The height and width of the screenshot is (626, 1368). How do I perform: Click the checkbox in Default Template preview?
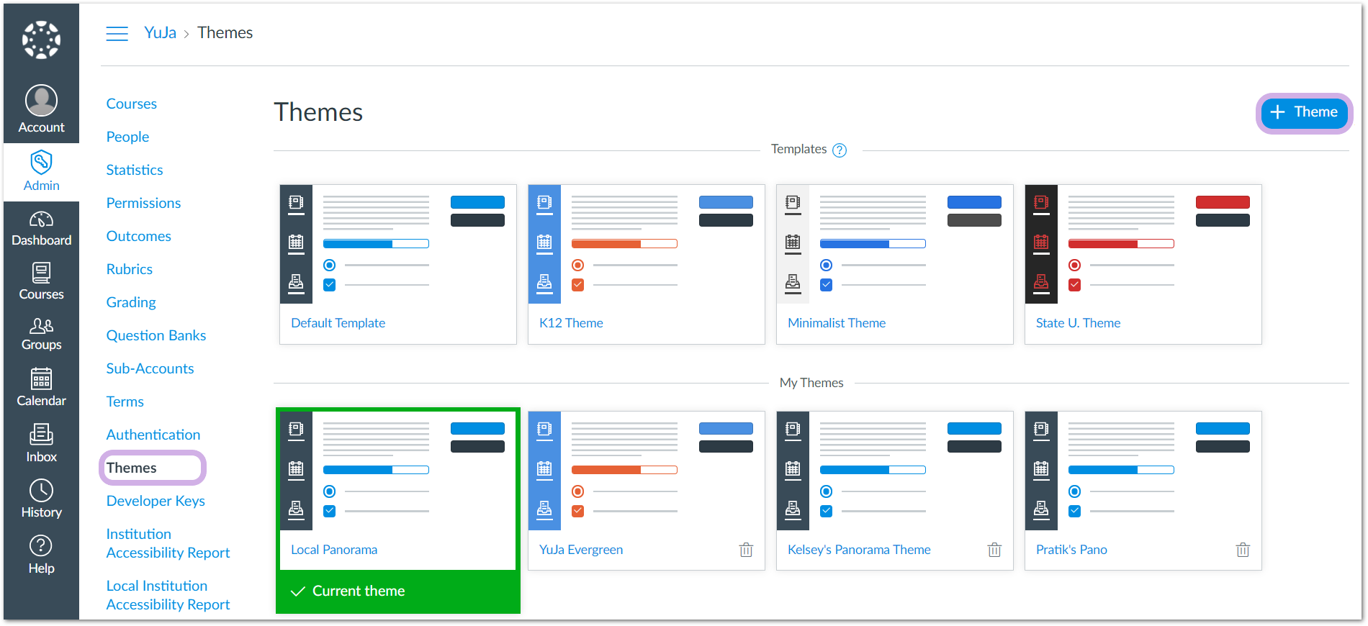point(330,285)
